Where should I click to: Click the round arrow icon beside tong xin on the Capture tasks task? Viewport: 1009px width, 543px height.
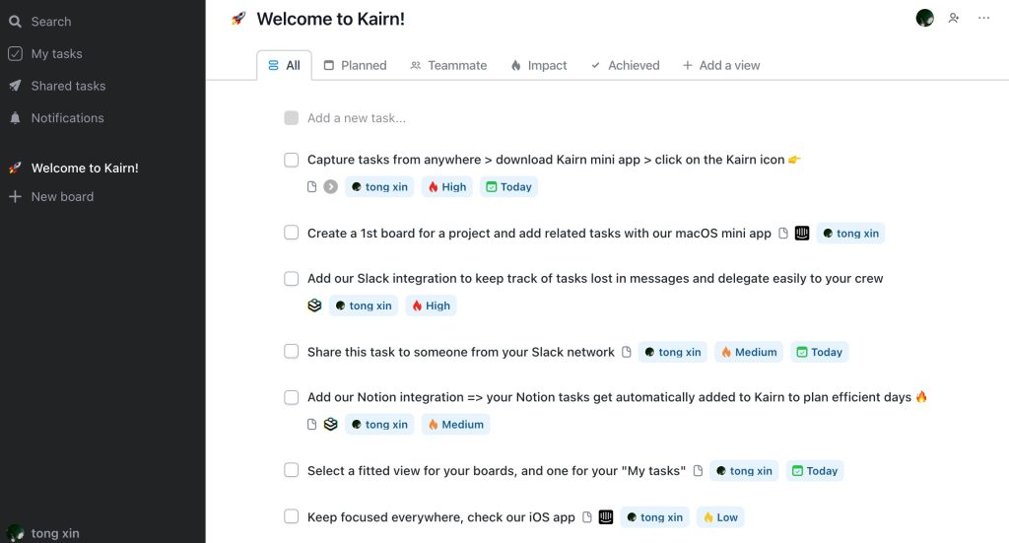331,186
